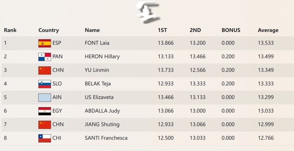Select athlete name HERON Hillary

click(102, 56)
